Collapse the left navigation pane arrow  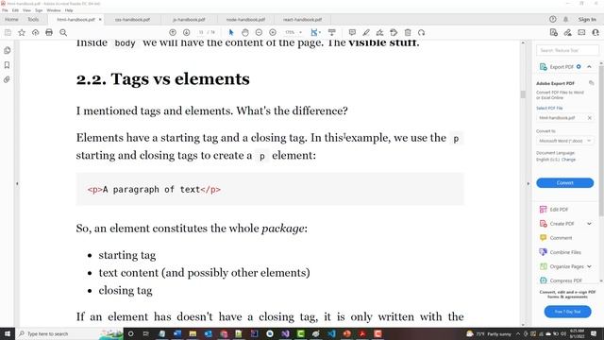17,184
